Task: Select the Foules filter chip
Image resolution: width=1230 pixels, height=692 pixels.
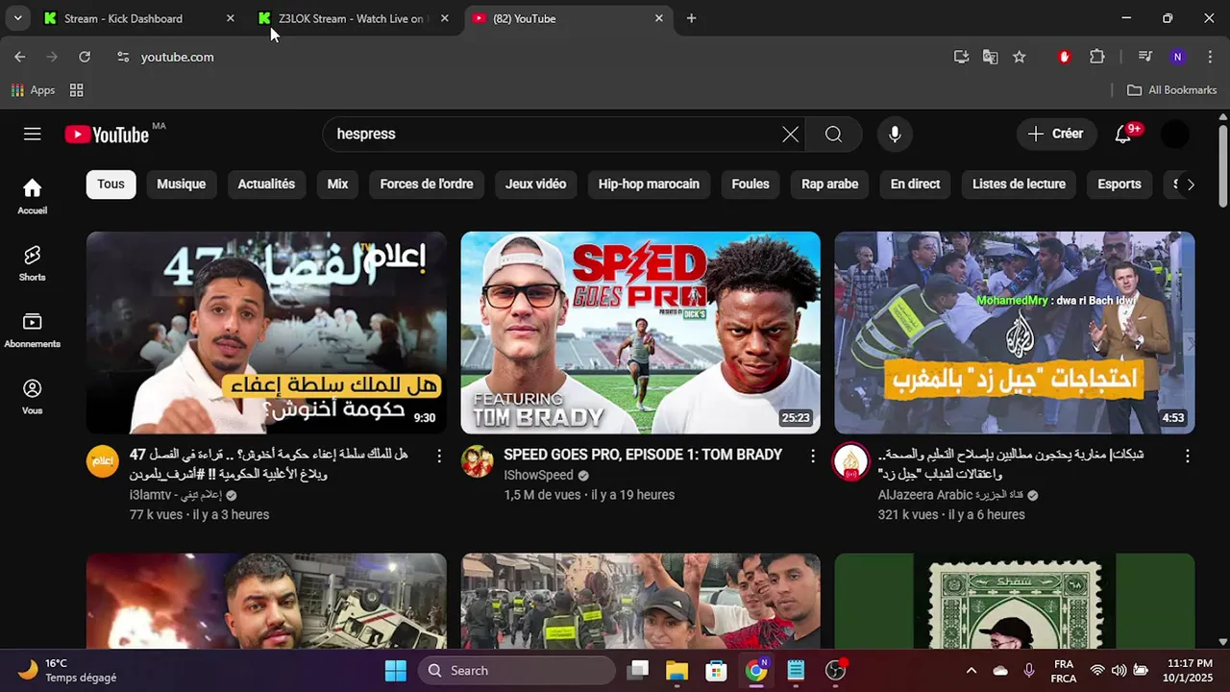Action: pos(750,185)
